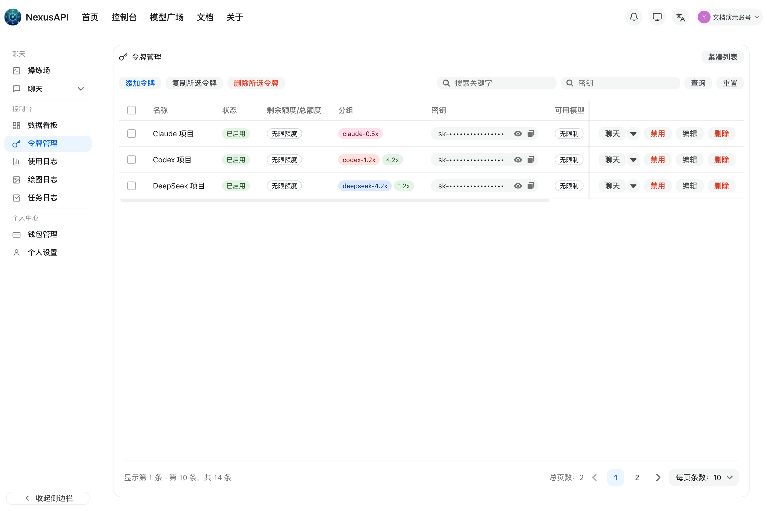Expand the 聊天 submenu in the sidebar
767x511 pixels.
[81, 89]
